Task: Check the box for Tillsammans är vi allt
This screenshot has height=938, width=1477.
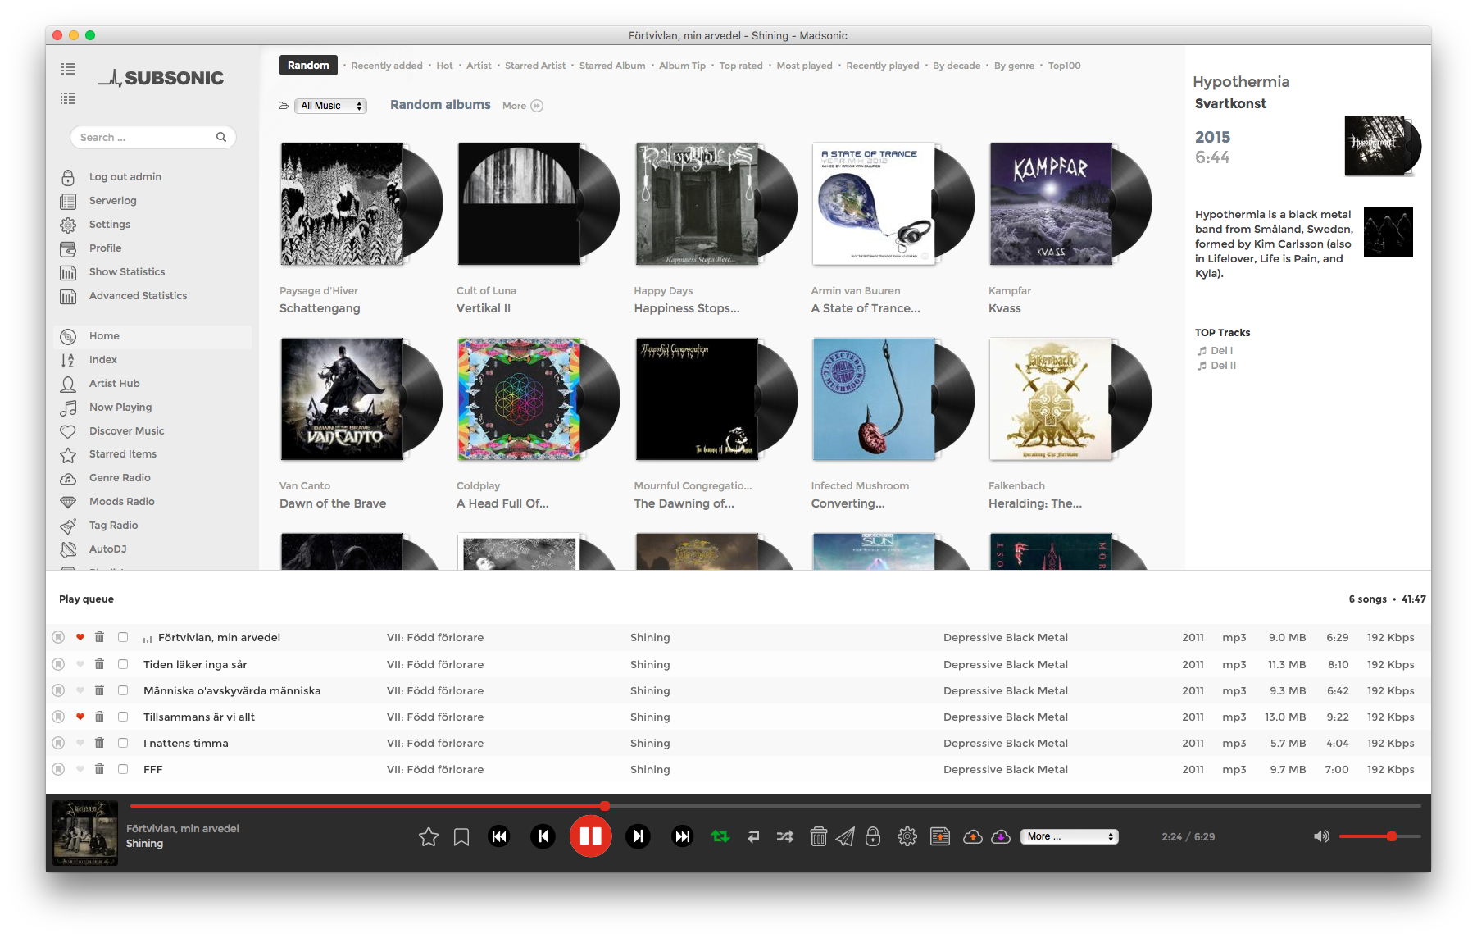Action: coord(123,717)
